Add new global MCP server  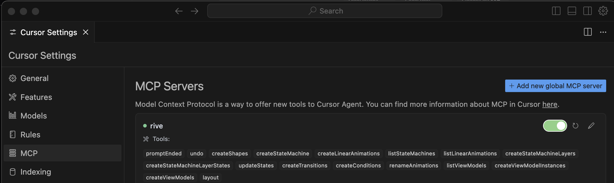pos(555,86)
